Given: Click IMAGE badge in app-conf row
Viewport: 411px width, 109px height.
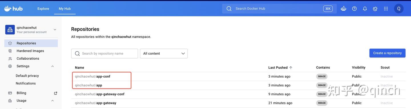Looking at the screenshot, I should pos(322,76).
